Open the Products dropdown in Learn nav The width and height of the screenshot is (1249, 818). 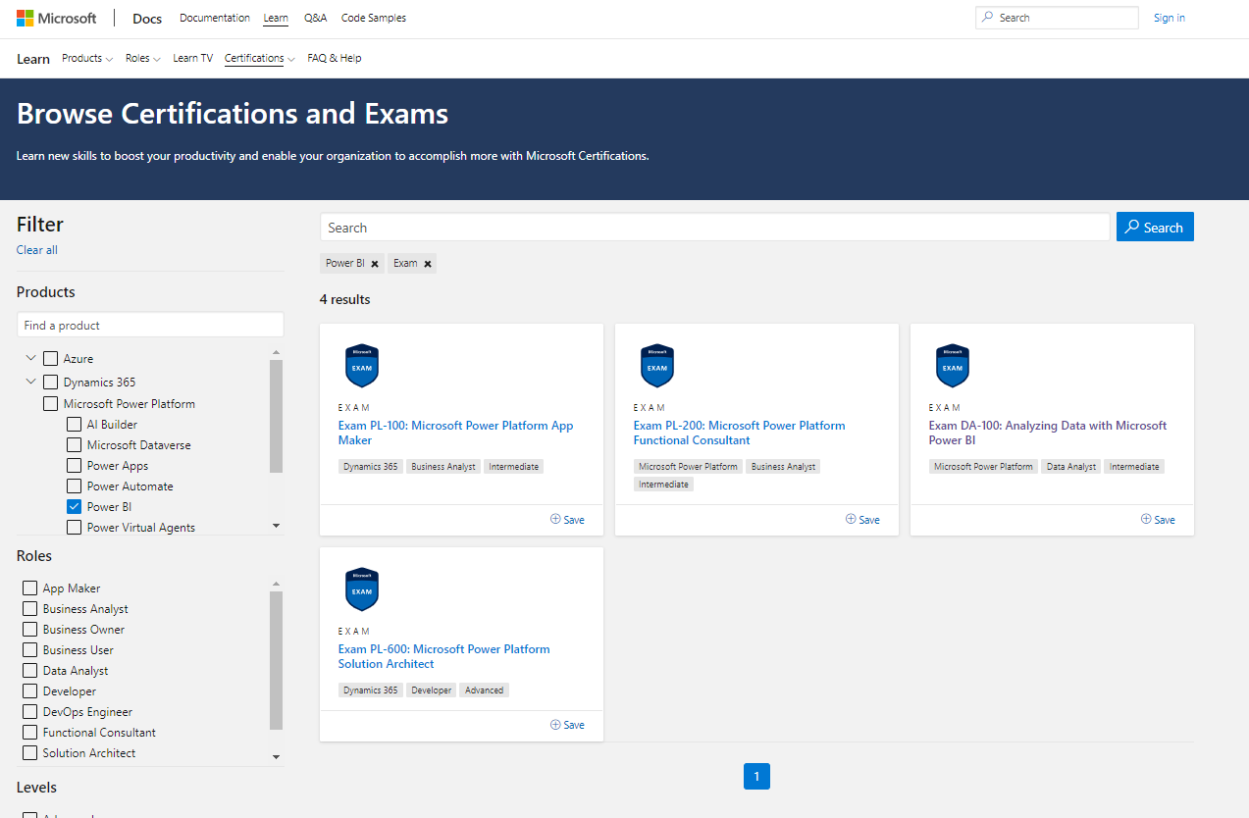87,59
